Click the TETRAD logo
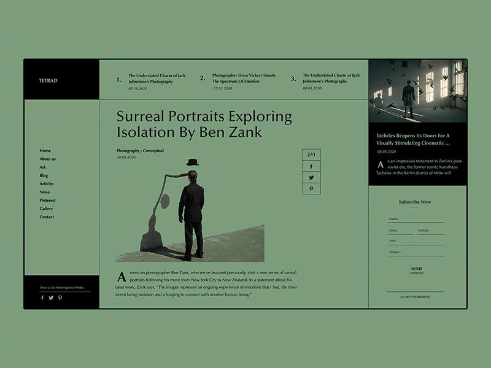This screenshot has height=368, width=491. pos(48,80)
